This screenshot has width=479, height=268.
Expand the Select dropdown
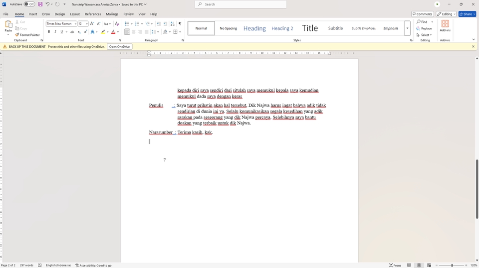click(x=424, y=35)
